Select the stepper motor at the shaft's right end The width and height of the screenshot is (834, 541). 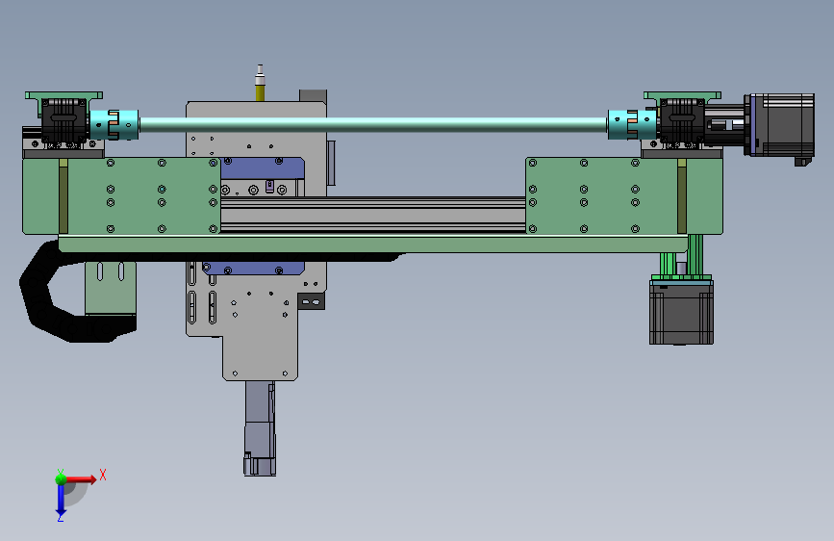(779, 126)
